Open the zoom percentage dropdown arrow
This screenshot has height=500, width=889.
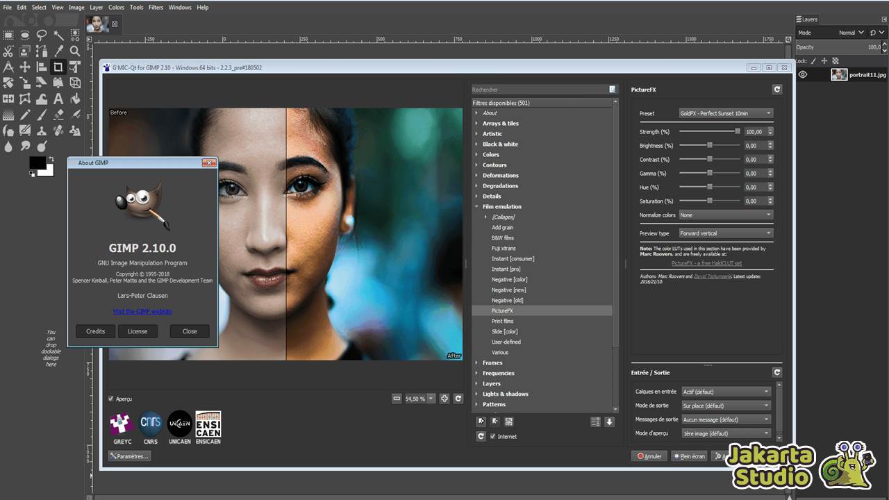pyautogui.click(x=431, y=399)
